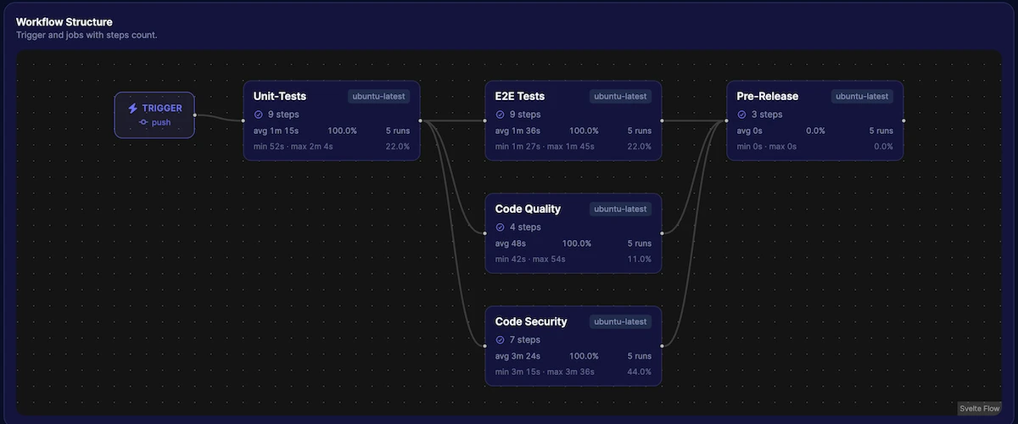Screen dimensions: 1018x424
Task: Open the Pre-Release job title
Action: pos(768,97)
